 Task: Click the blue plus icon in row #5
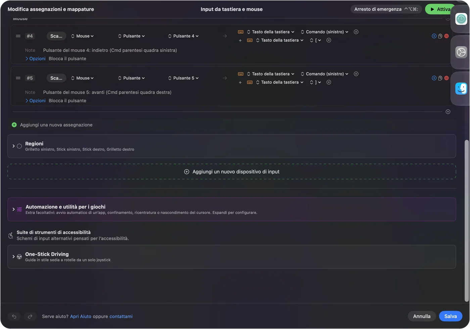click(x=434, y=78)
